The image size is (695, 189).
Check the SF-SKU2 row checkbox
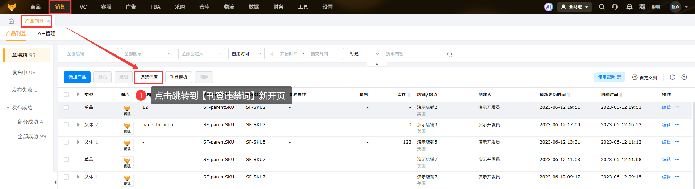(66, 107)
